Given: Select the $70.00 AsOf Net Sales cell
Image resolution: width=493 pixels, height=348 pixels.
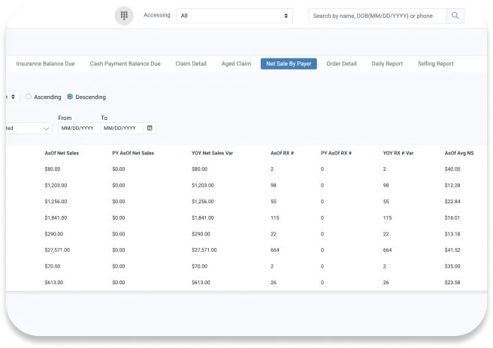Looking at the screenshot, I should 52,266.
